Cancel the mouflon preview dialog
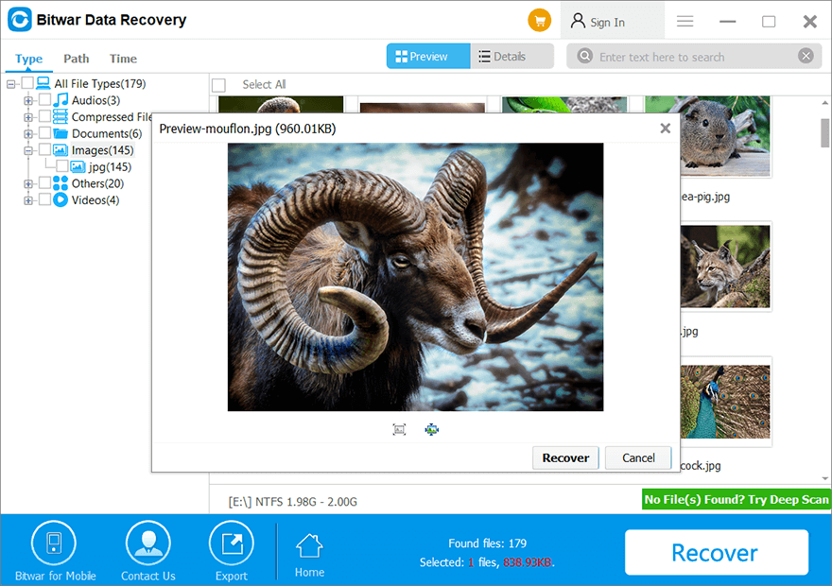This screenshot has width=832, height=586. [x=638, y=457]
